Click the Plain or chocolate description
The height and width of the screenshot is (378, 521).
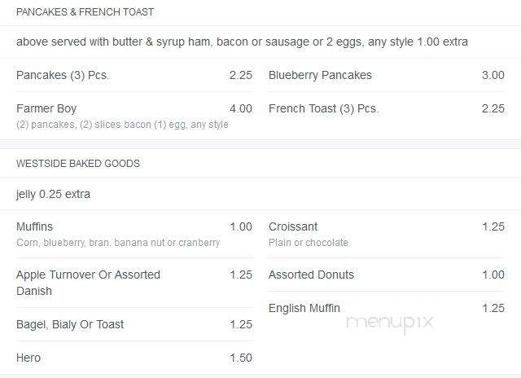[x=309, y=242]
